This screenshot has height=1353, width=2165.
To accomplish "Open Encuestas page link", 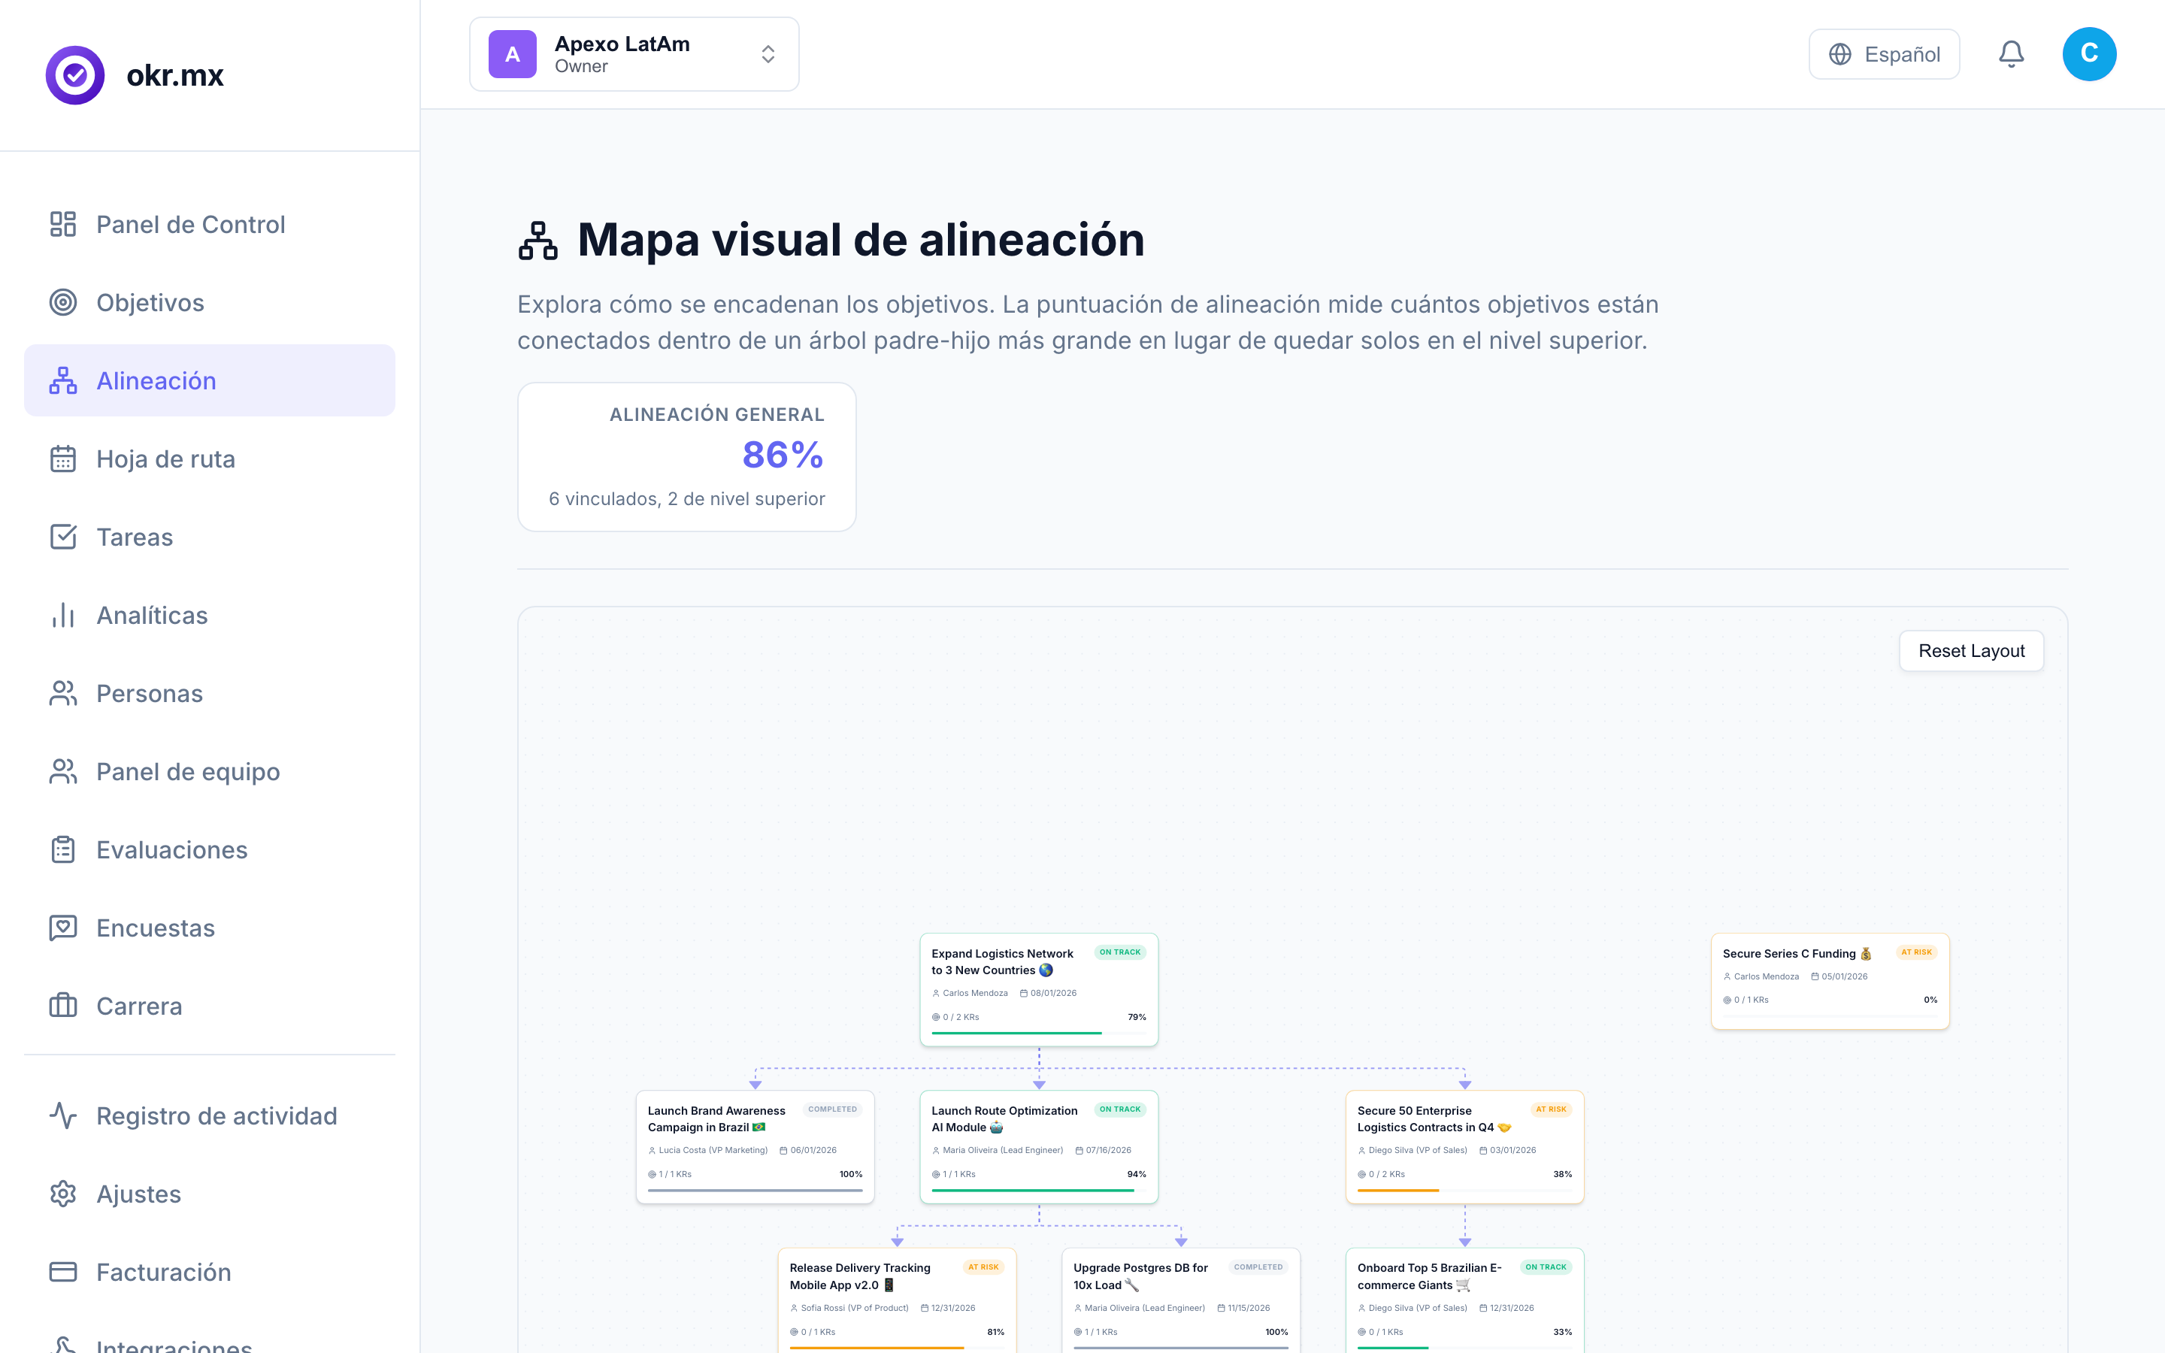I will tap(209, 928).
